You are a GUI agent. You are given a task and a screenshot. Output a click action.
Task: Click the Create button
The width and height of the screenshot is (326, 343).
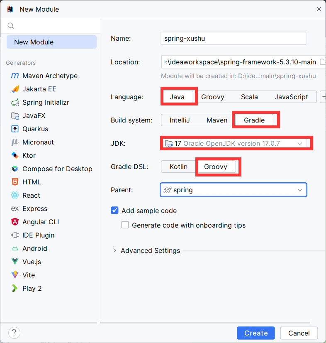[x=256, y=333]
